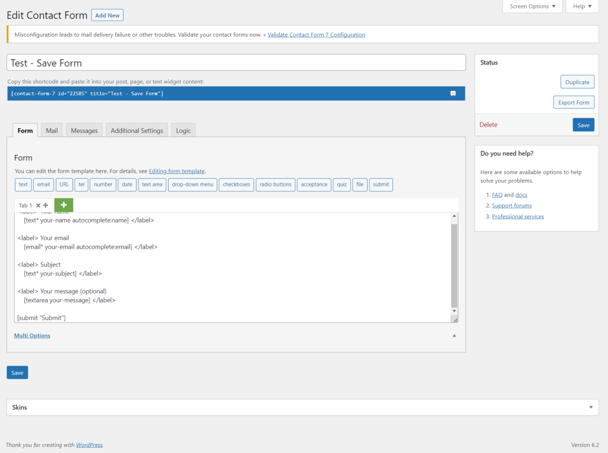Insert a radio buttons form tag

tap(275, 185)
